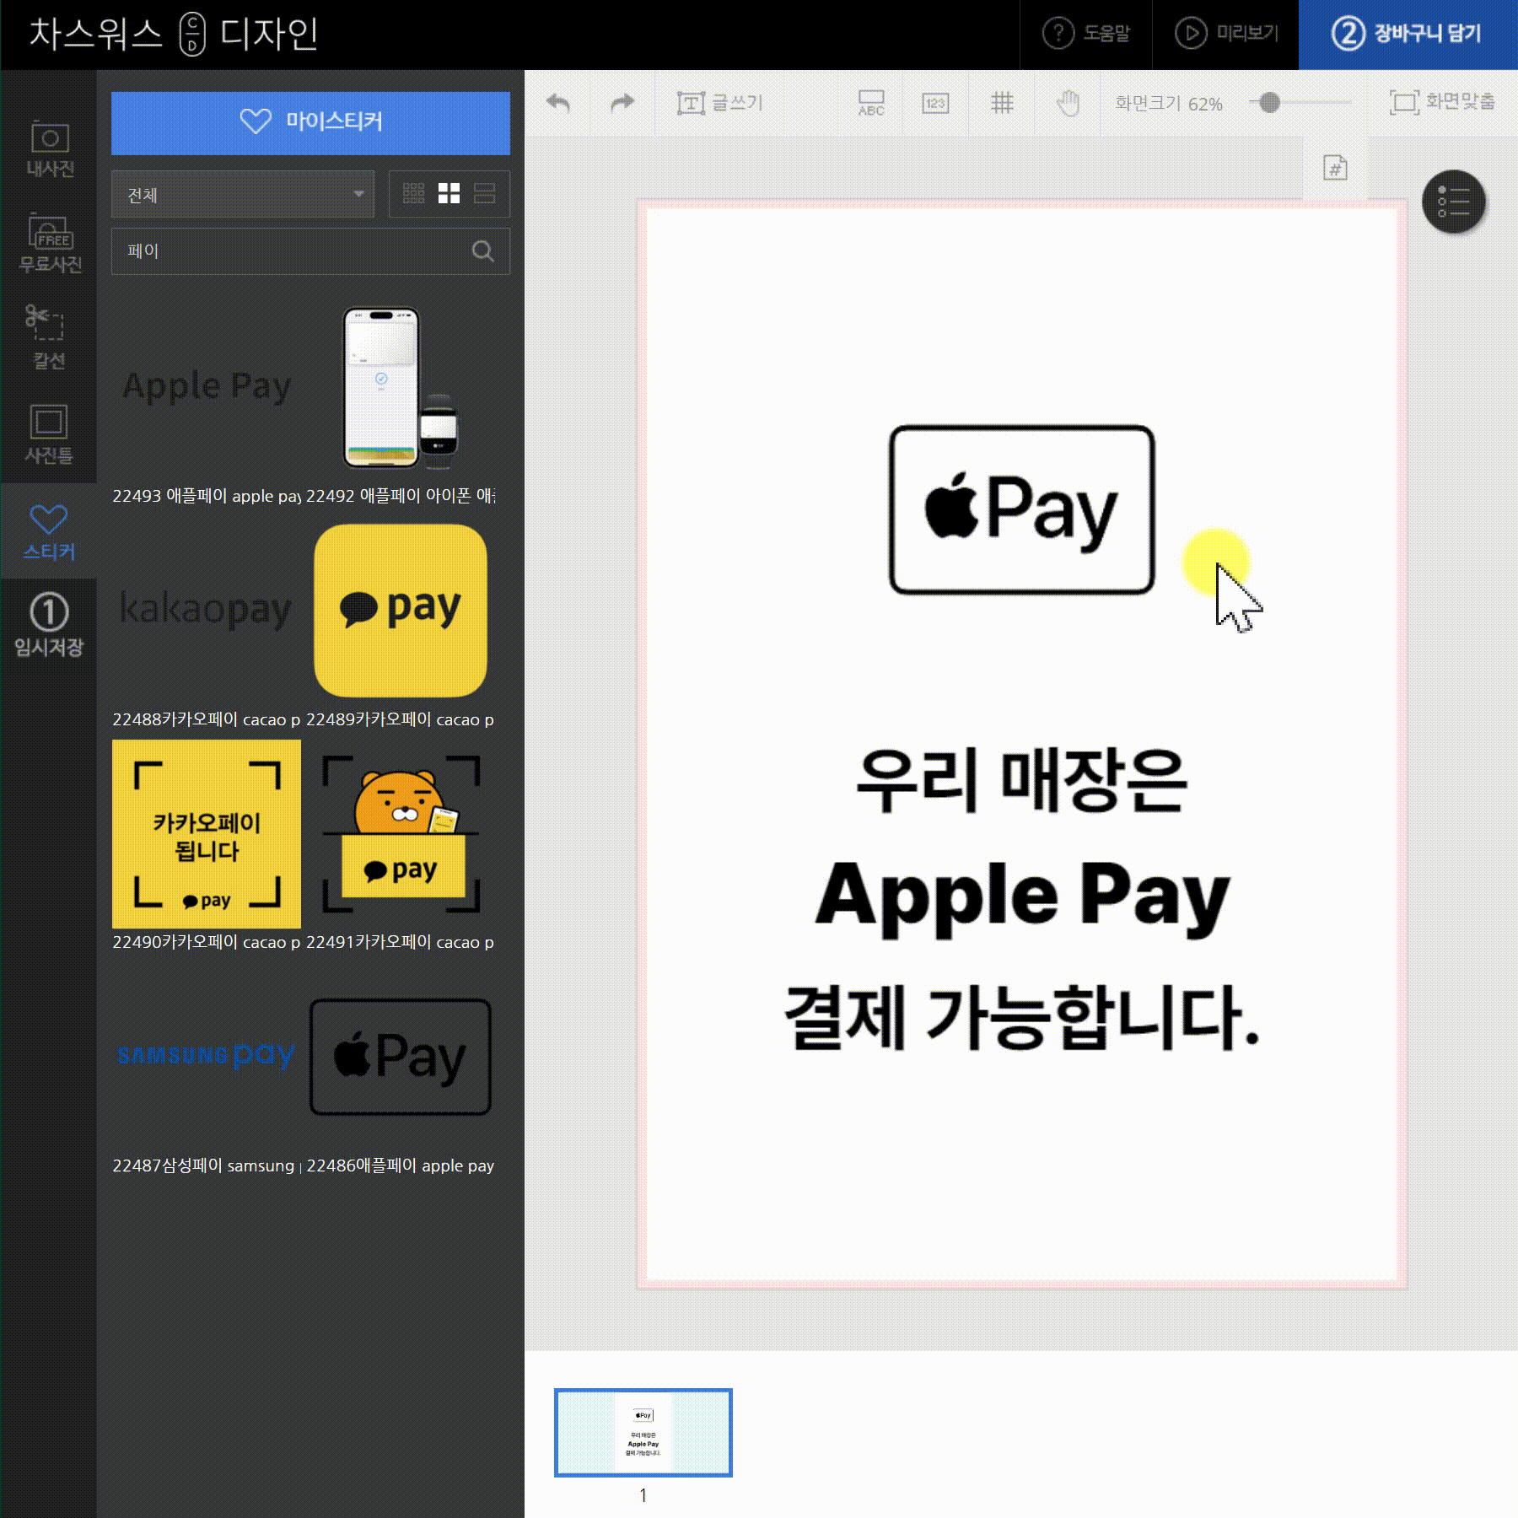Select Ryan kakao pay sticker 22491

[401, 834]
